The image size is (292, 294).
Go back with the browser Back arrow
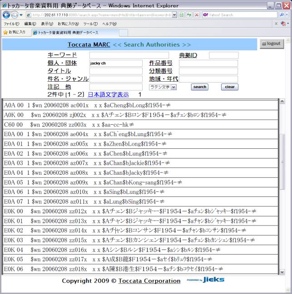tap(6, 15)
